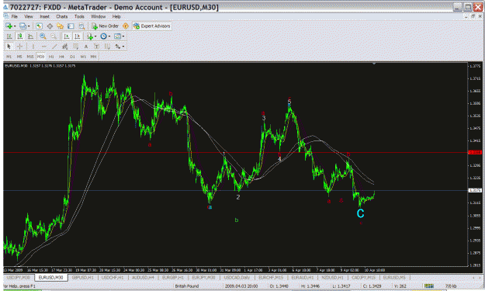Switch chart to candlesticks type

point(20,36)
